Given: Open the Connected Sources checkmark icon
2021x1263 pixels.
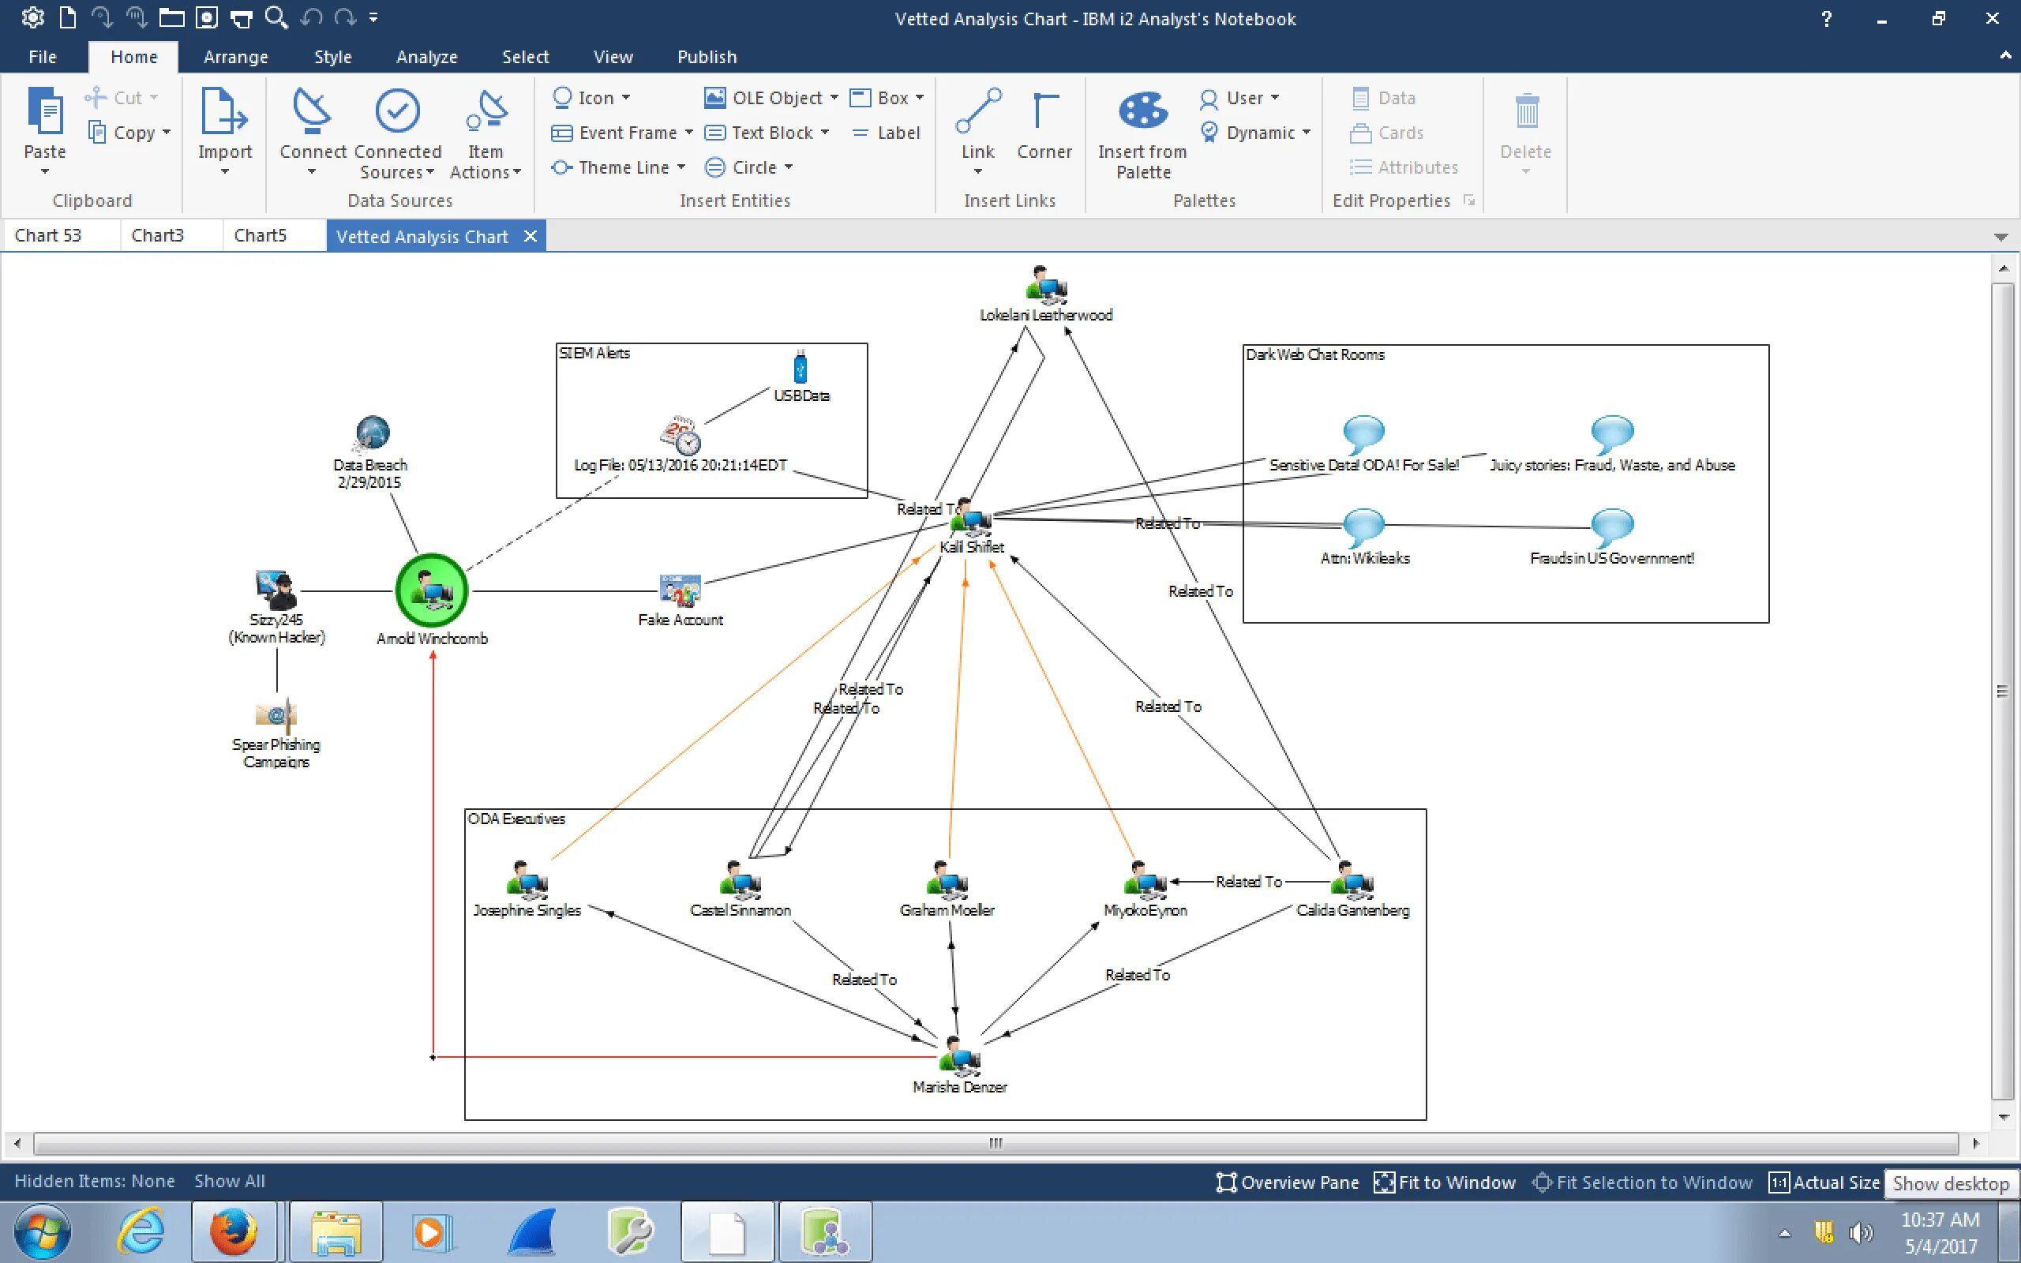Looking at the screenshot, I should point(398,111).
